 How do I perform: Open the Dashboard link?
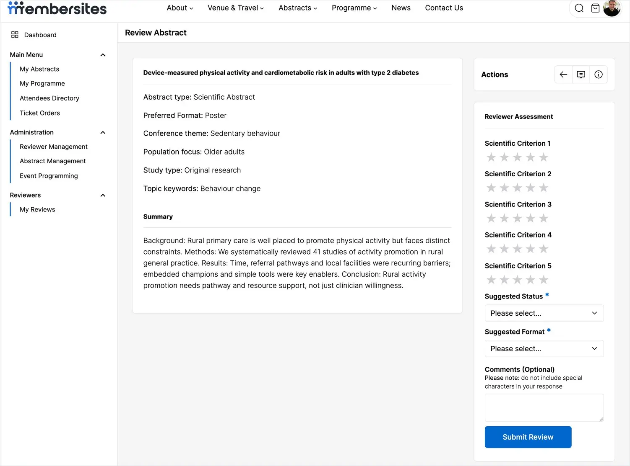pyautogui.click(x=40, y=35)
